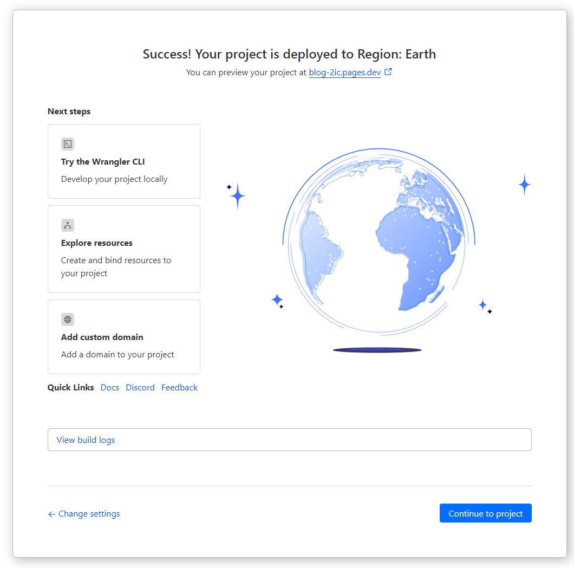Viewport: 574px width, 568px height.
Task: Select the Try the Wrangler CLI card
Action: (123, 161)
